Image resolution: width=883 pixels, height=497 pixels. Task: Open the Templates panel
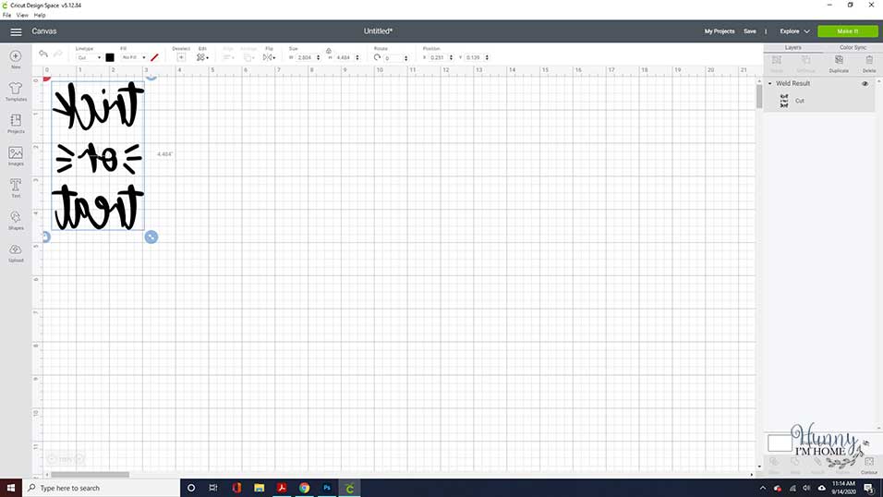(x=16, y=91)
